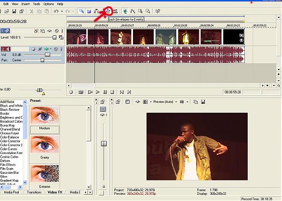
Task: Toggle Loop Playback in transport bar
Action: click(x=80, y=92)
